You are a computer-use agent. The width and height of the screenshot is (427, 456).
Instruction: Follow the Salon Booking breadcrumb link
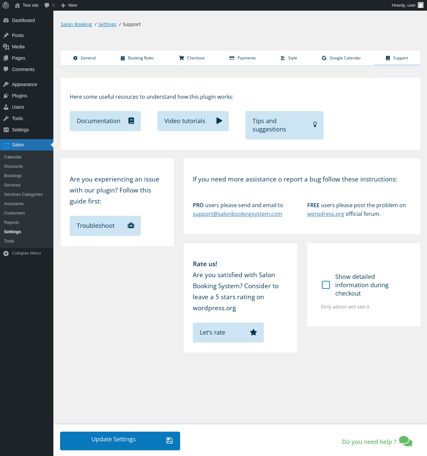[x=76, y=24]
